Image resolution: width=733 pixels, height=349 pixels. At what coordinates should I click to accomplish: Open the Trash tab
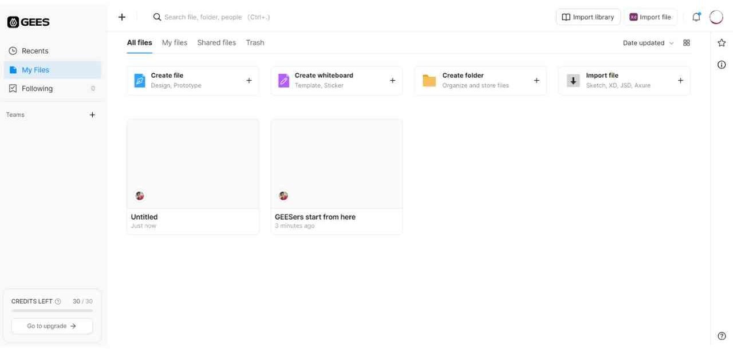point(255,42)
